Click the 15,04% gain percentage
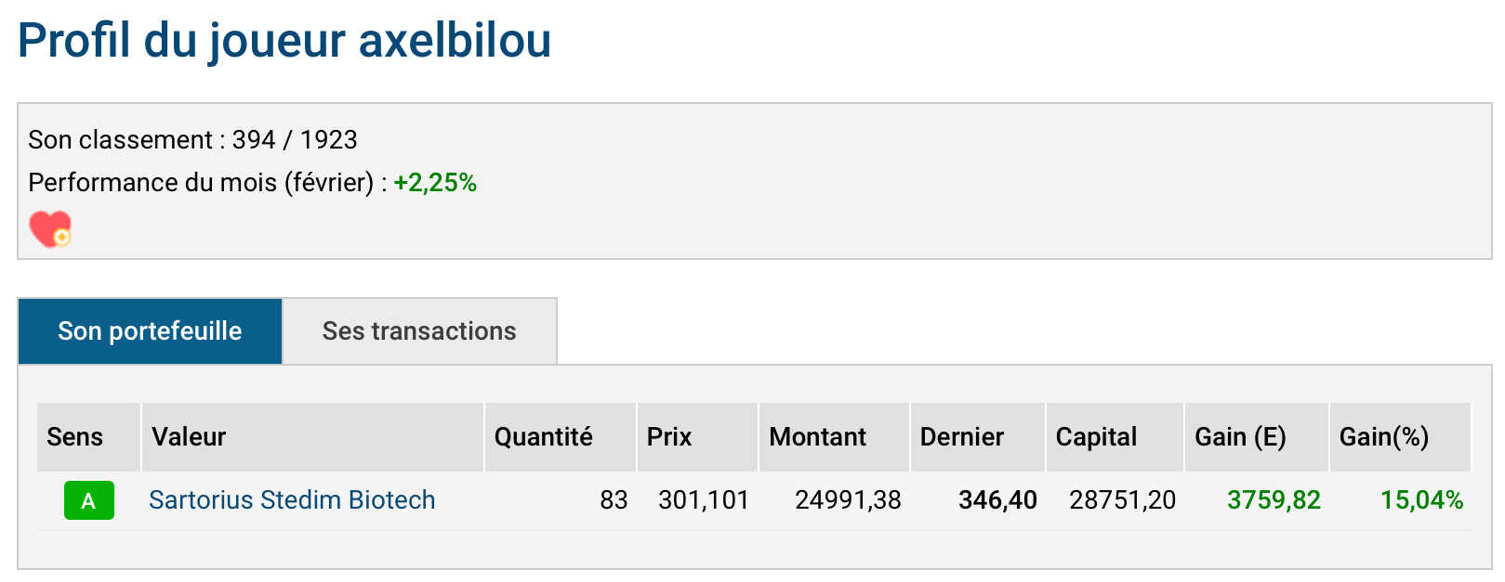Viewport: 1505px width, 582px height. click(1421, 500)
